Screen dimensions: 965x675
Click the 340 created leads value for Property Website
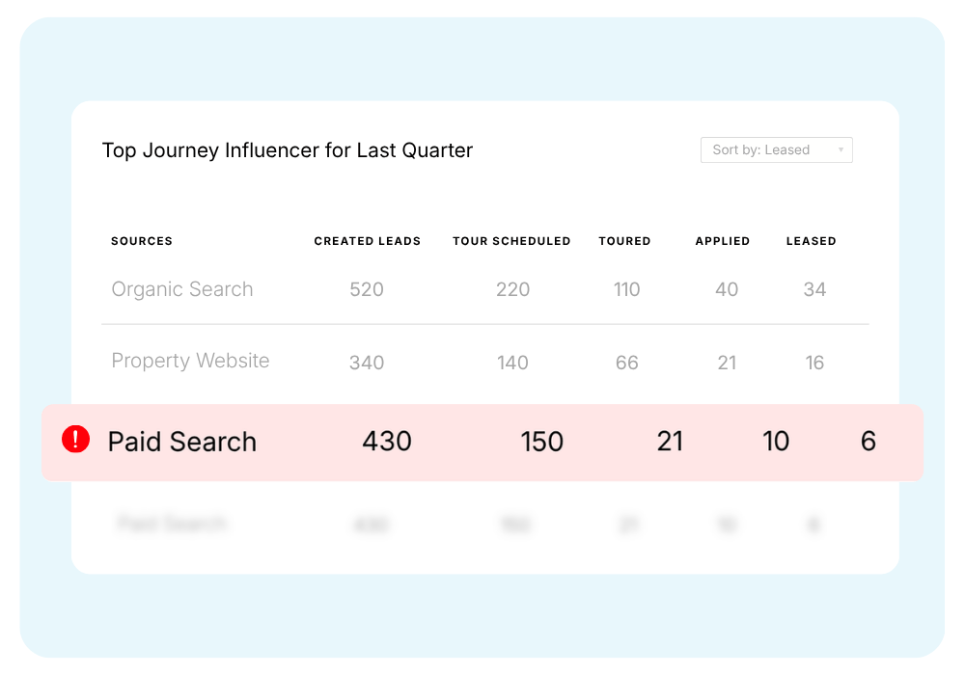[x=367, y=363]
